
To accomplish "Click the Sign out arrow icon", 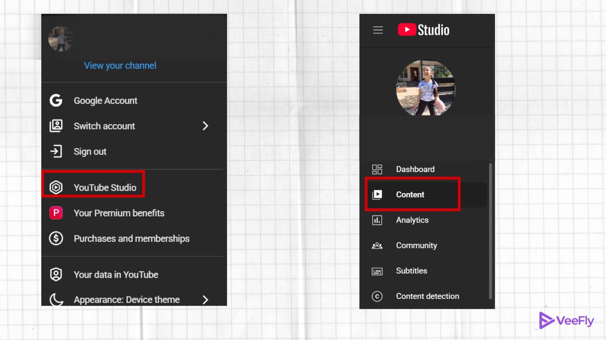I will coord(56,151).
